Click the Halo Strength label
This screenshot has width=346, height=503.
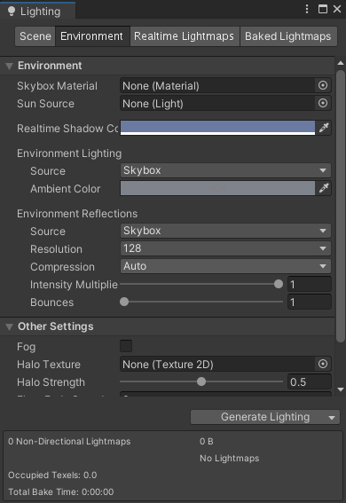point(51,382)
